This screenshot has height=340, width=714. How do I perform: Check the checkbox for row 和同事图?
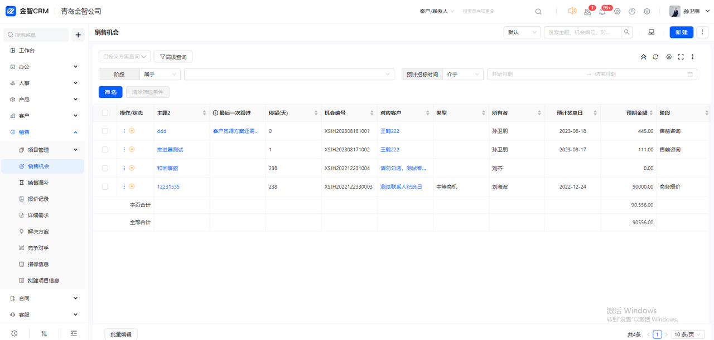(105, 168)
